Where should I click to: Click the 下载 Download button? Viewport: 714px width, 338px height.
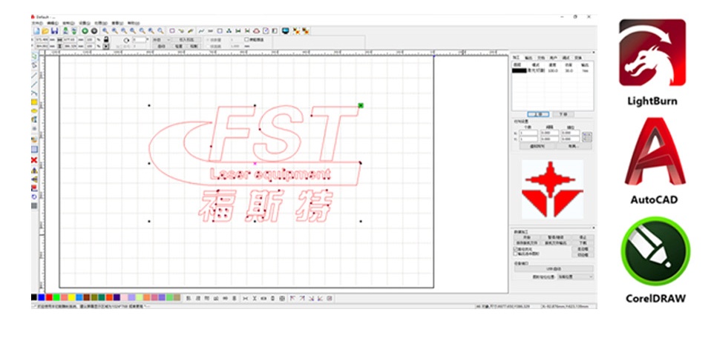tap(583, 243)
